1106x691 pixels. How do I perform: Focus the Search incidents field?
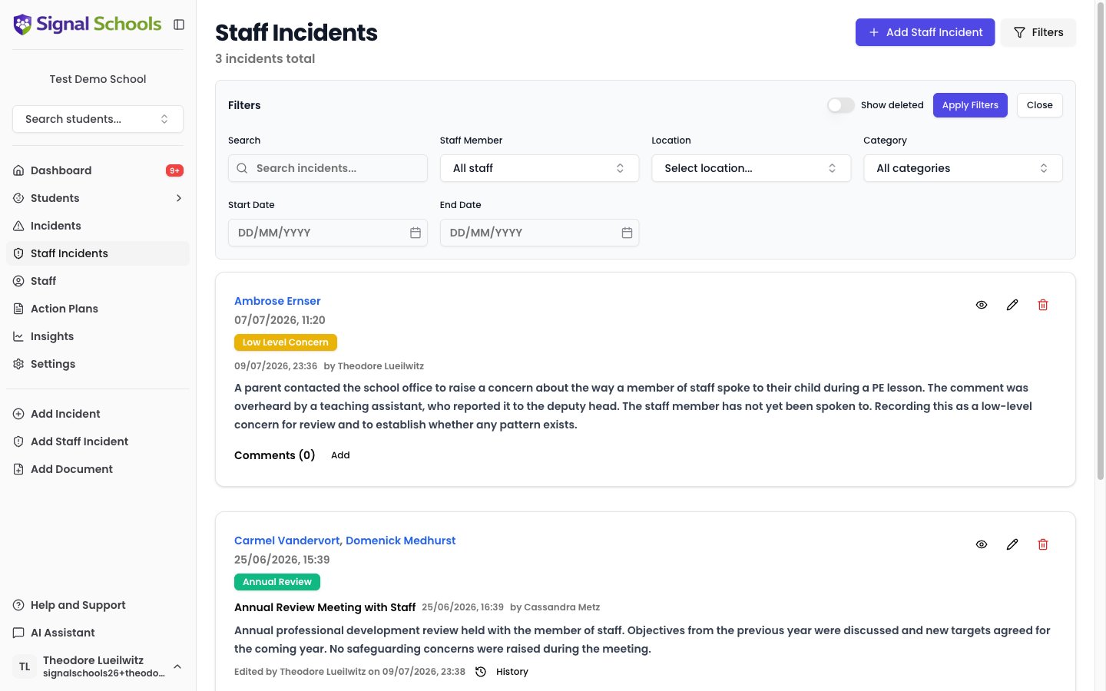tap(328, 168)
